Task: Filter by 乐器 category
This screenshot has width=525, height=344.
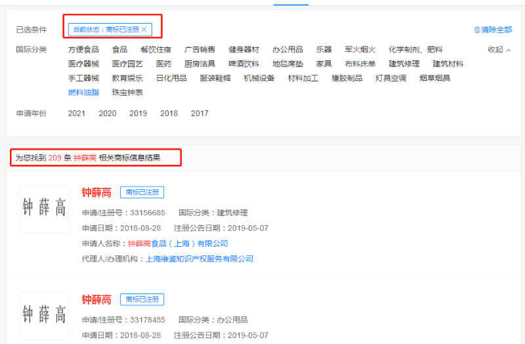Action: tap(324, 50)
